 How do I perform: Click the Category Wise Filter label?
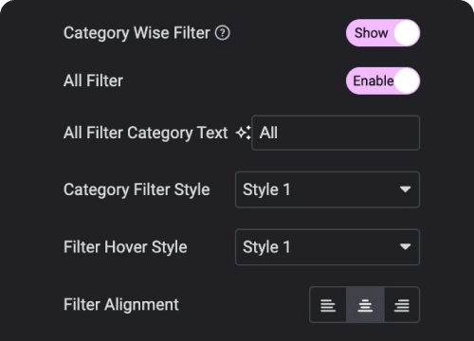click(137, 33)
